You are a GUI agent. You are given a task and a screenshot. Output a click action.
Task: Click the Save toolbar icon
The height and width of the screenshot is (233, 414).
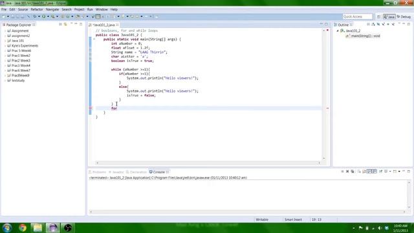pyautogui.click(x=12, y=16)
